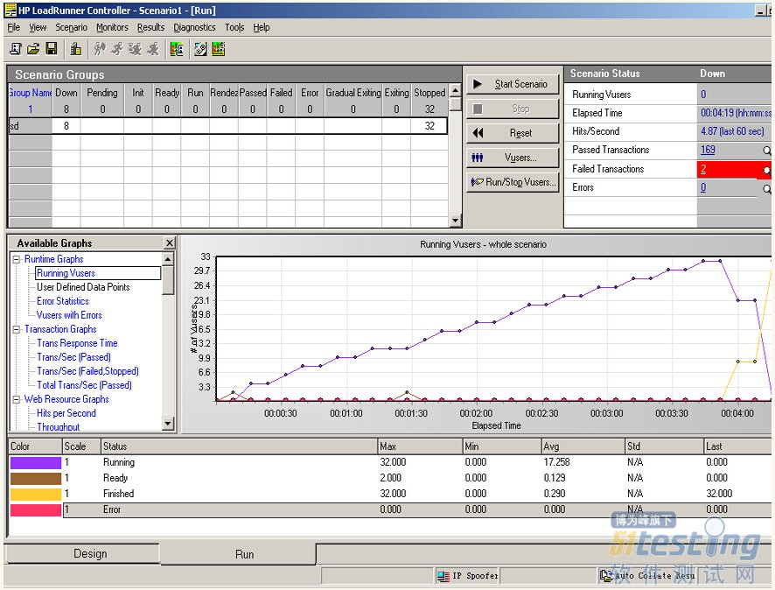775x590 pixels.
Task: Select Vusers with Errors graph
Action: [69, 315]
